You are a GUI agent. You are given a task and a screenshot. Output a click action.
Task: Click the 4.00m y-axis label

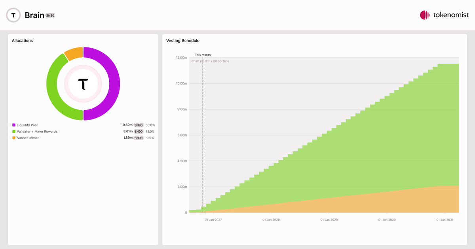[182, 161]
